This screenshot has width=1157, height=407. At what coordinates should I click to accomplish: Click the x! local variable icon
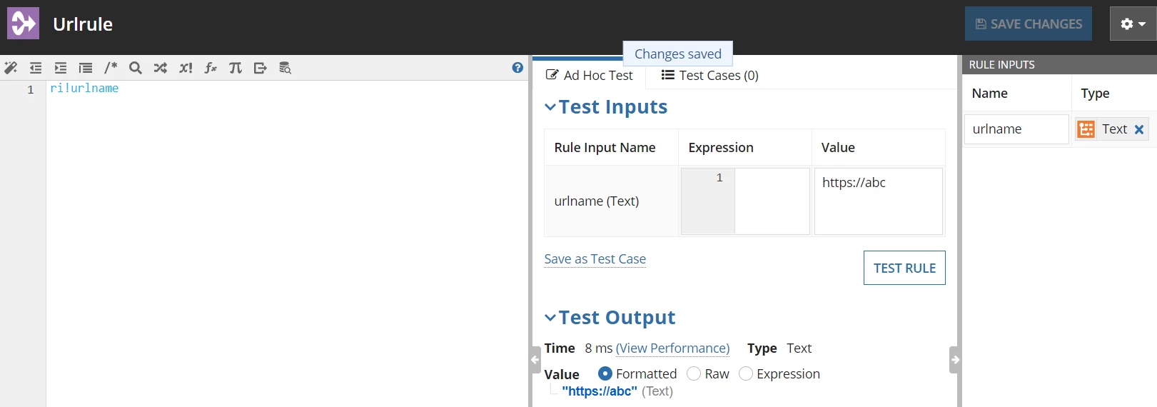coord(186,68)
